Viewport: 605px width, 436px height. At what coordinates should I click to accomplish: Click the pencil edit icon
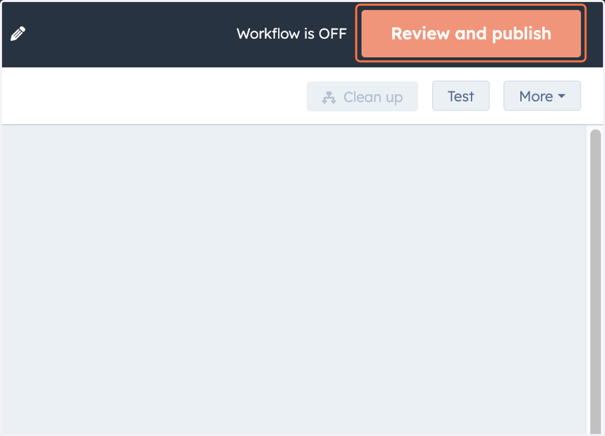tap(18, 34)
